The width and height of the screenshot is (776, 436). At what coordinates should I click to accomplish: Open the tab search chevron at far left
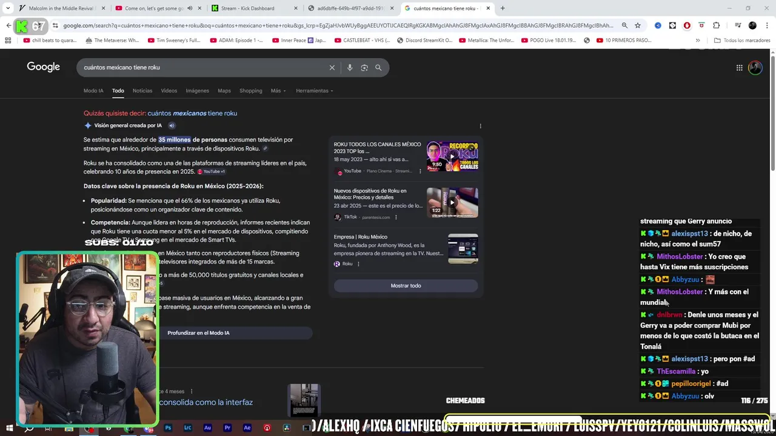pos(7,8)
